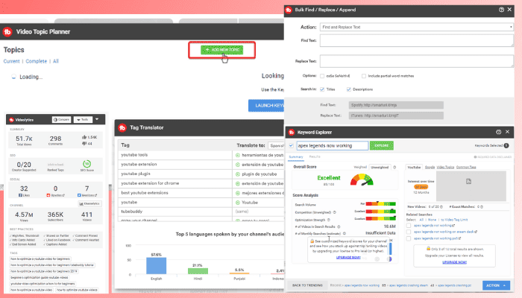Screen dimensions: 522x298
Task: Select the YouTube tab in Keyword Explorer
Action: click(x=414, y=168)
